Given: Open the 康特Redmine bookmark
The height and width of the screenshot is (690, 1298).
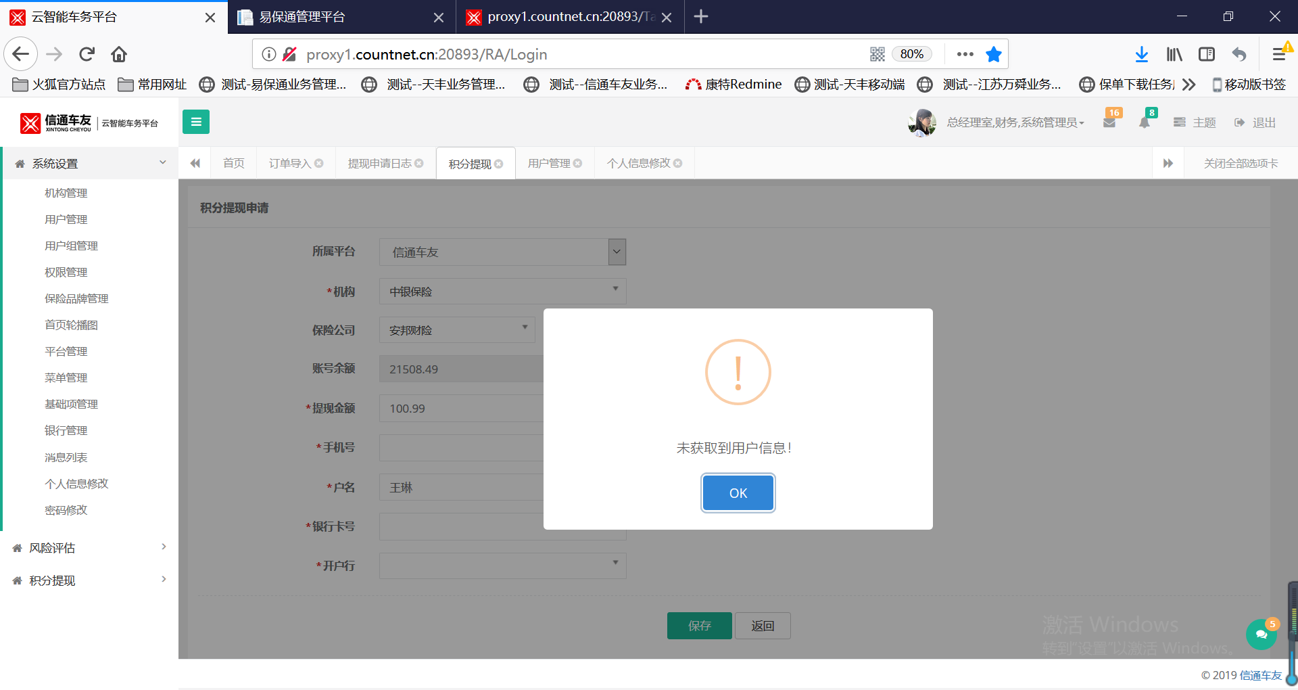Looking at the screenshot, I should pos(734,85).
